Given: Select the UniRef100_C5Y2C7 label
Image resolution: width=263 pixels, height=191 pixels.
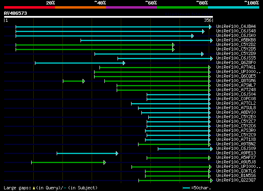Looking at the screenshot, I should 236,122.
